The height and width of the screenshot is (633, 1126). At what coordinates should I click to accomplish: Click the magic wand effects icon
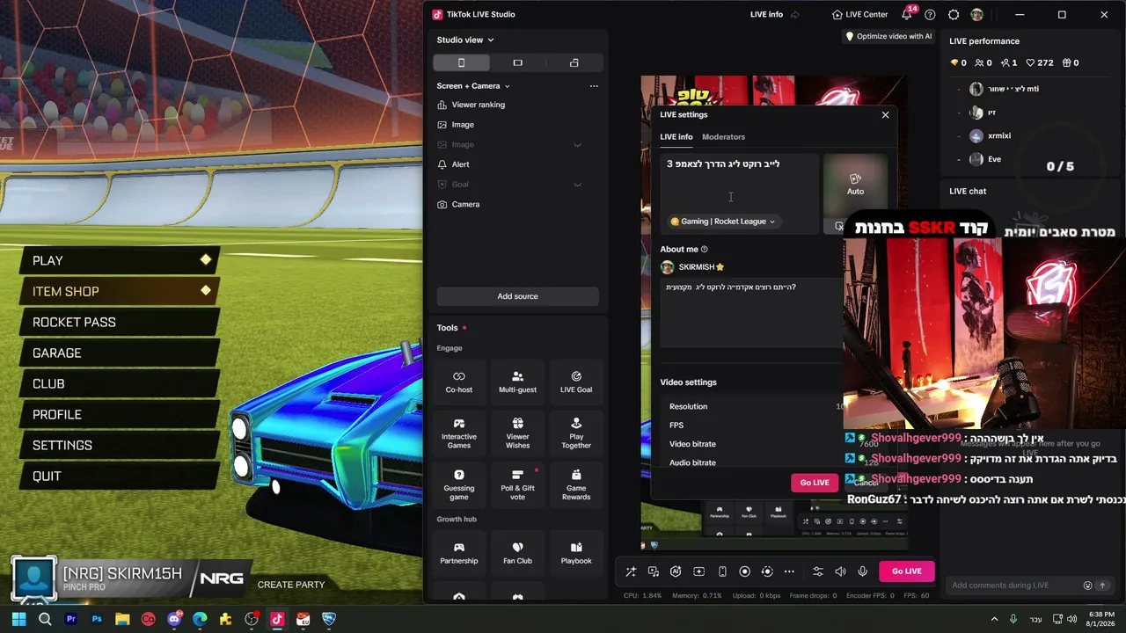[x=631, y=571]
